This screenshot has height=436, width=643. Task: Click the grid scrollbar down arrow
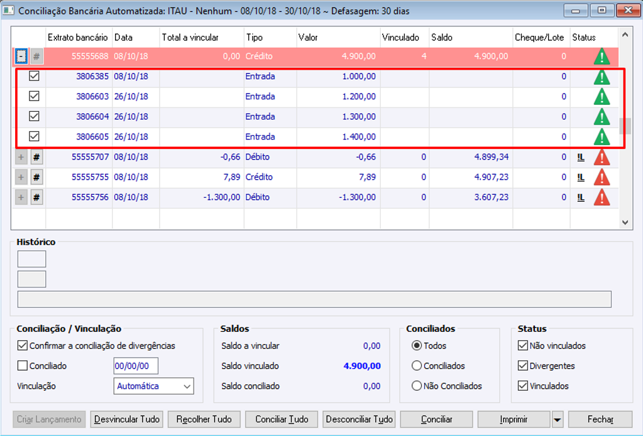click(625, 222)
